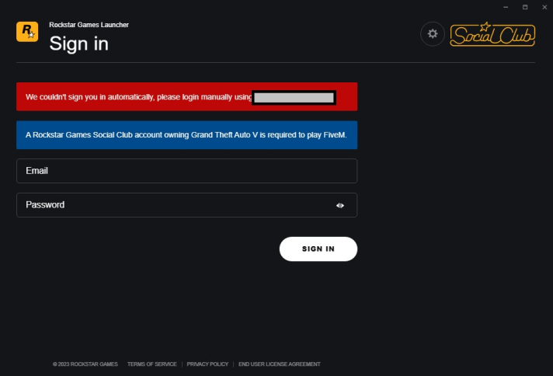Viewport: 553px width, 376px height.
Task: Close the launcher window
Action: coord(544,7)
